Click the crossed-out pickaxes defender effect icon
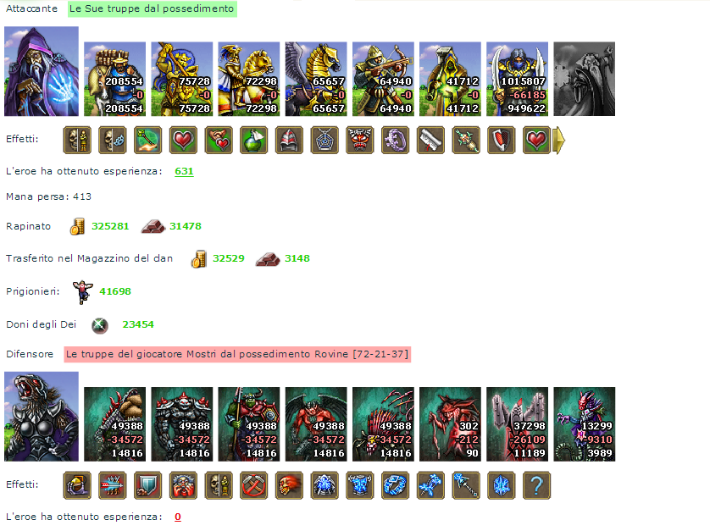Image resolution: width=710 pixels, height=531 pixels. point(253,485)
